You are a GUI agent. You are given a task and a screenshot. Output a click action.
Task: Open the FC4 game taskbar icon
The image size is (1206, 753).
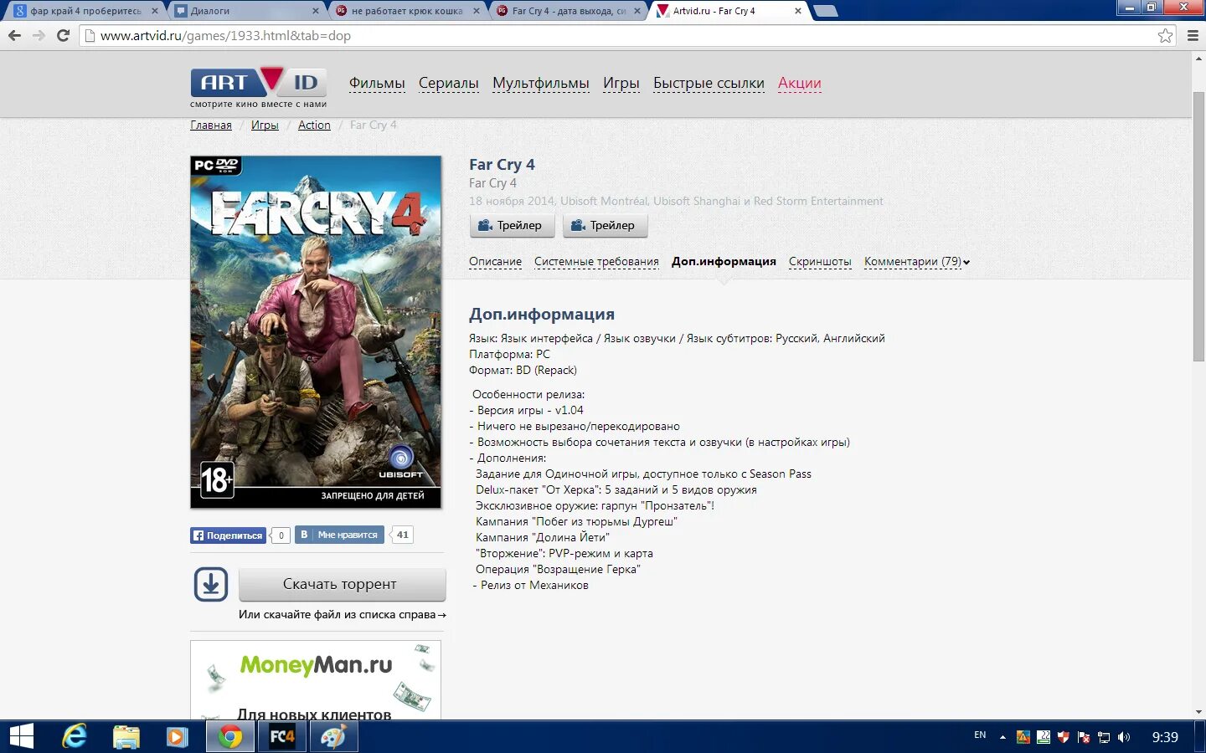[x=281, y=736]
